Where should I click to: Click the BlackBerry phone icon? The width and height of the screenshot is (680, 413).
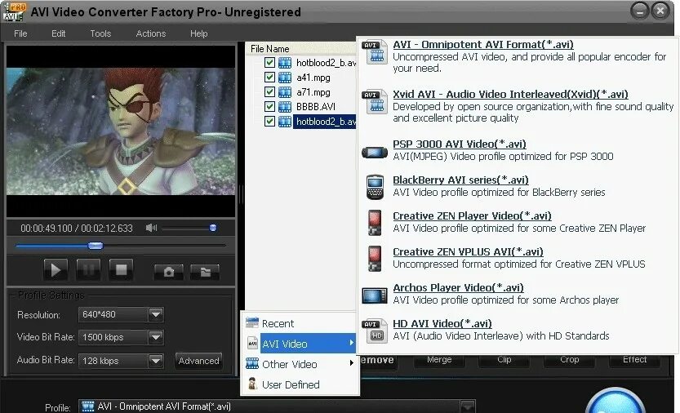[375, 187]
